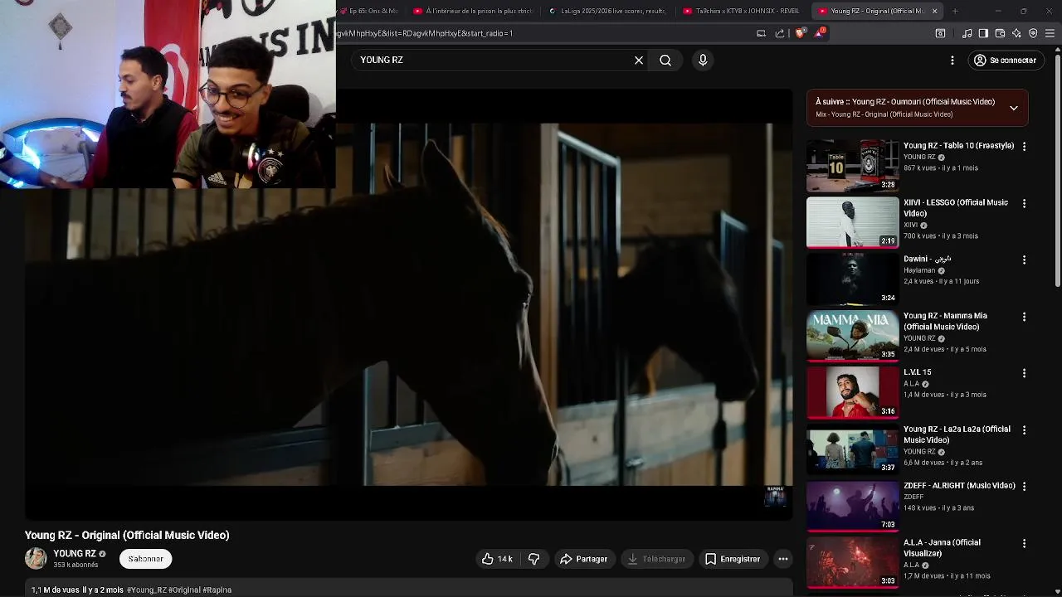Screen dimensions: 1062x597
Task: Click the magnifier search button
Action: [665, 61]
